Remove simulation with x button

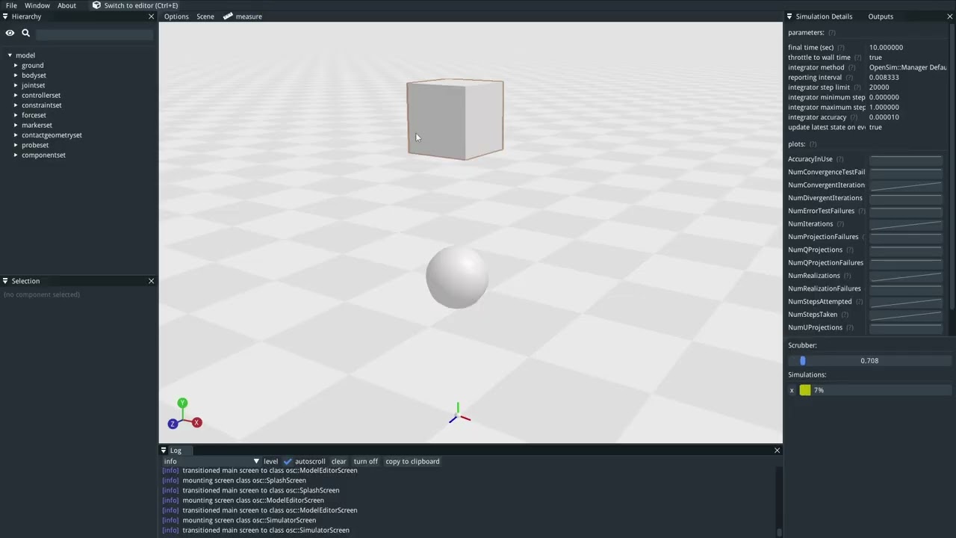pyautogui.click(x=792, y=391)
